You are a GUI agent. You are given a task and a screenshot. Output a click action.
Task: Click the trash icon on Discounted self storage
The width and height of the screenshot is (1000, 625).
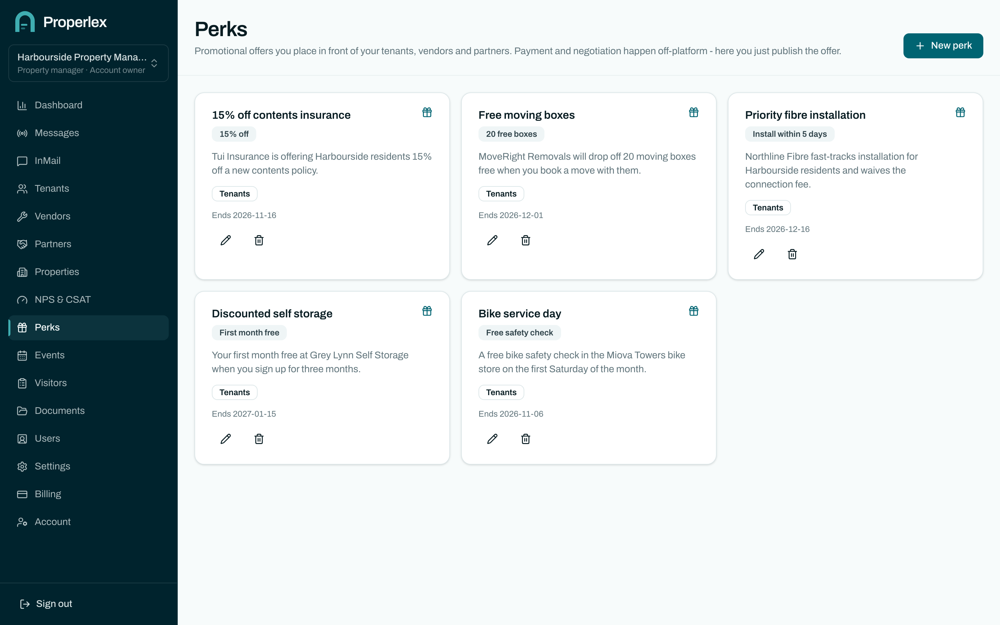(259, 439)
